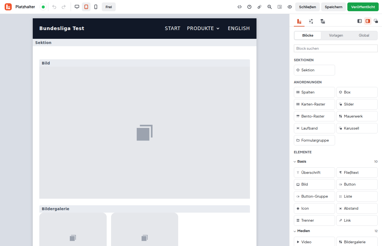Open the layer structure tree panel icon

coord(323,21)
